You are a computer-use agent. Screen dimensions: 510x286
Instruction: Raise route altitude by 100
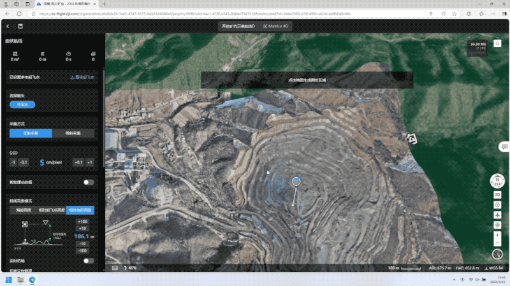(82, 222)
